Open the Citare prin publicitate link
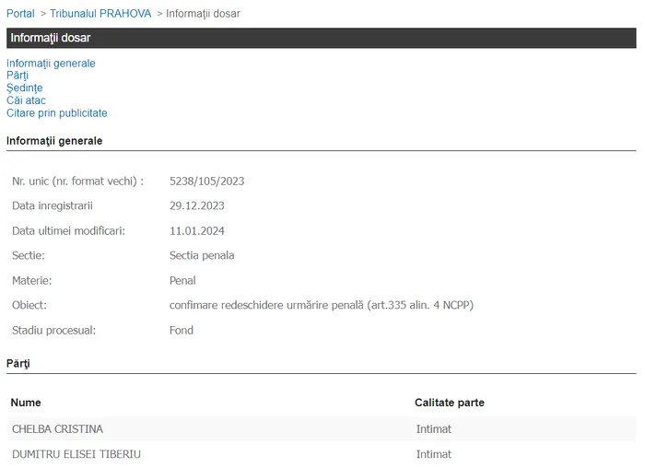This screenshot has height=468, width=645. (57, 113)
